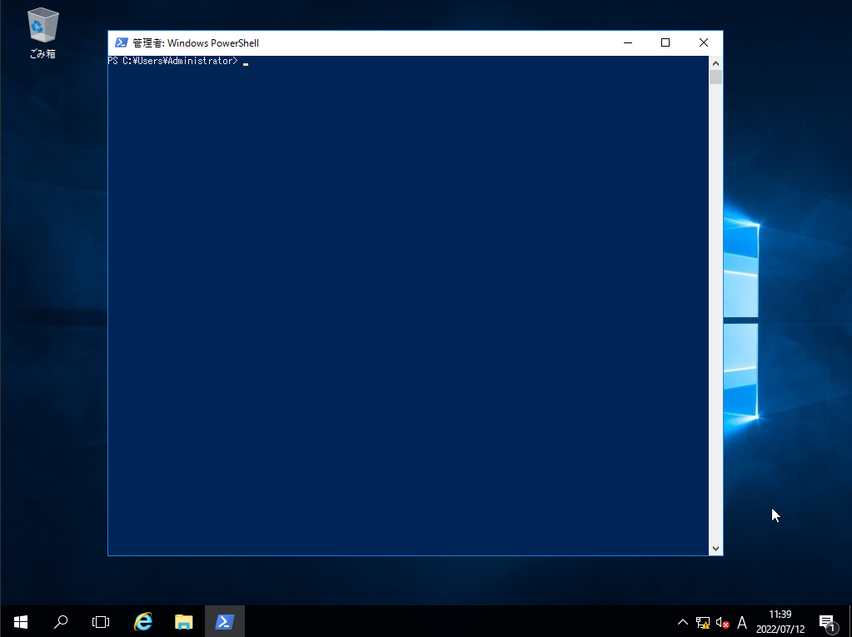Image resolution: width=852 pixels, height=637 pixels.
Task: Open the notification Action Center
Action: pos(827,622)
